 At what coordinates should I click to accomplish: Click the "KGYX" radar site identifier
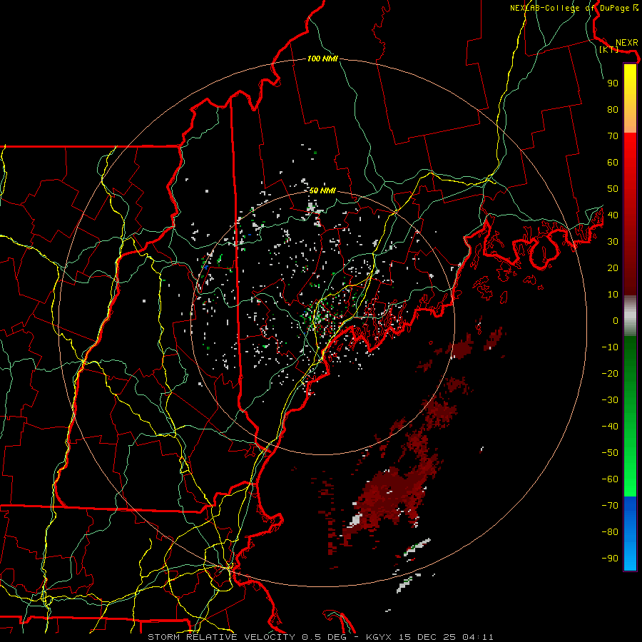pyautogui.click(x=379, y=637)
